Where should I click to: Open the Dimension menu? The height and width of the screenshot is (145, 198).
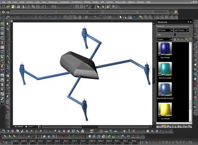[x=53, y=2]
